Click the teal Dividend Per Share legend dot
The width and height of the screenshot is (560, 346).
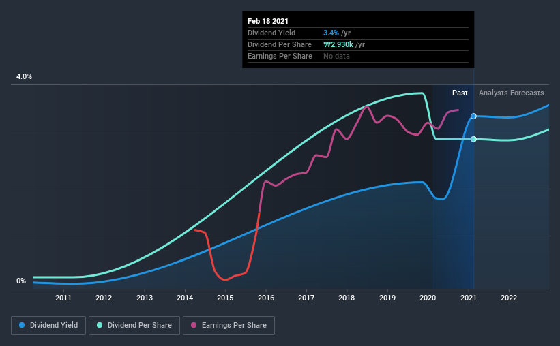tap(100, 325)
